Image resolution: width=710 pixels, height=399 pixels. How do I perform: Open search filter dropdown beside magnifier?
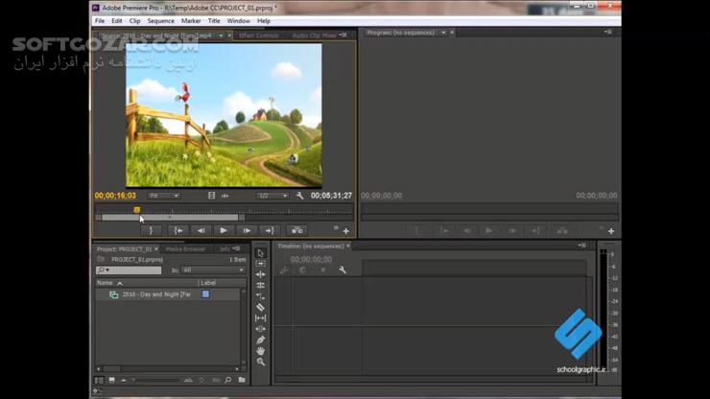pyautogui.click(x=107, y=270)
